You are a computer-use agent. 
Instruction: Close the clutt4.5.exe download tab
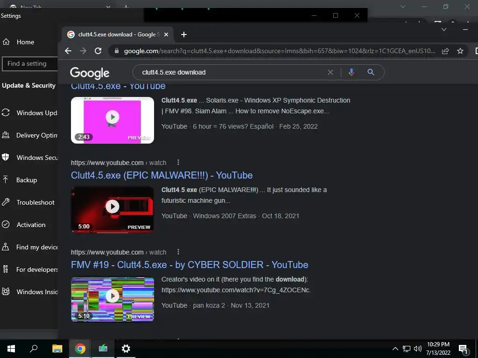(x=166, y=34)
